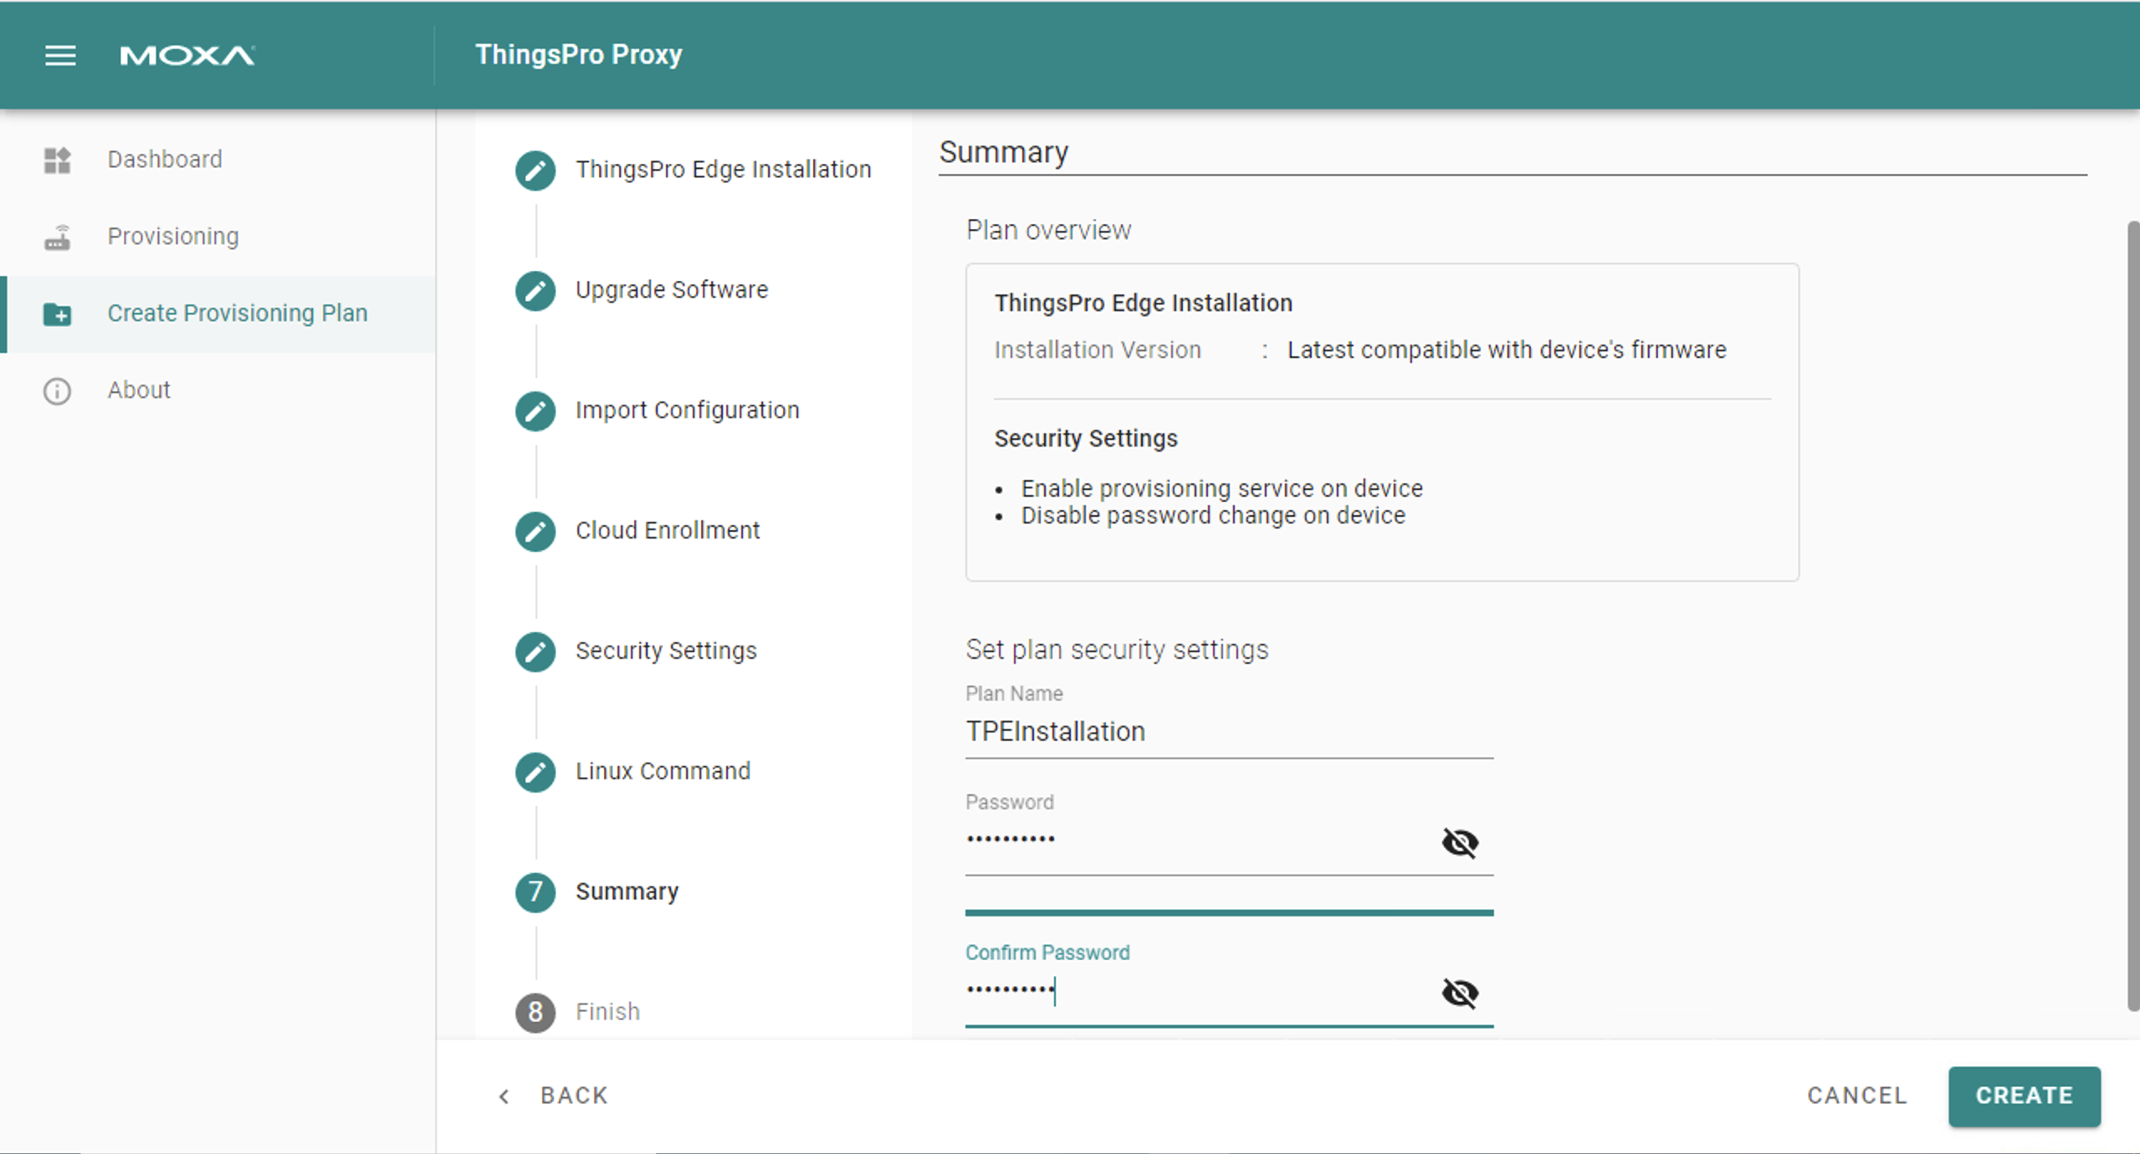Click the Summary heading
Image resolution: width=2140 pixels, height=1154 pixels.
(1003, 151)
